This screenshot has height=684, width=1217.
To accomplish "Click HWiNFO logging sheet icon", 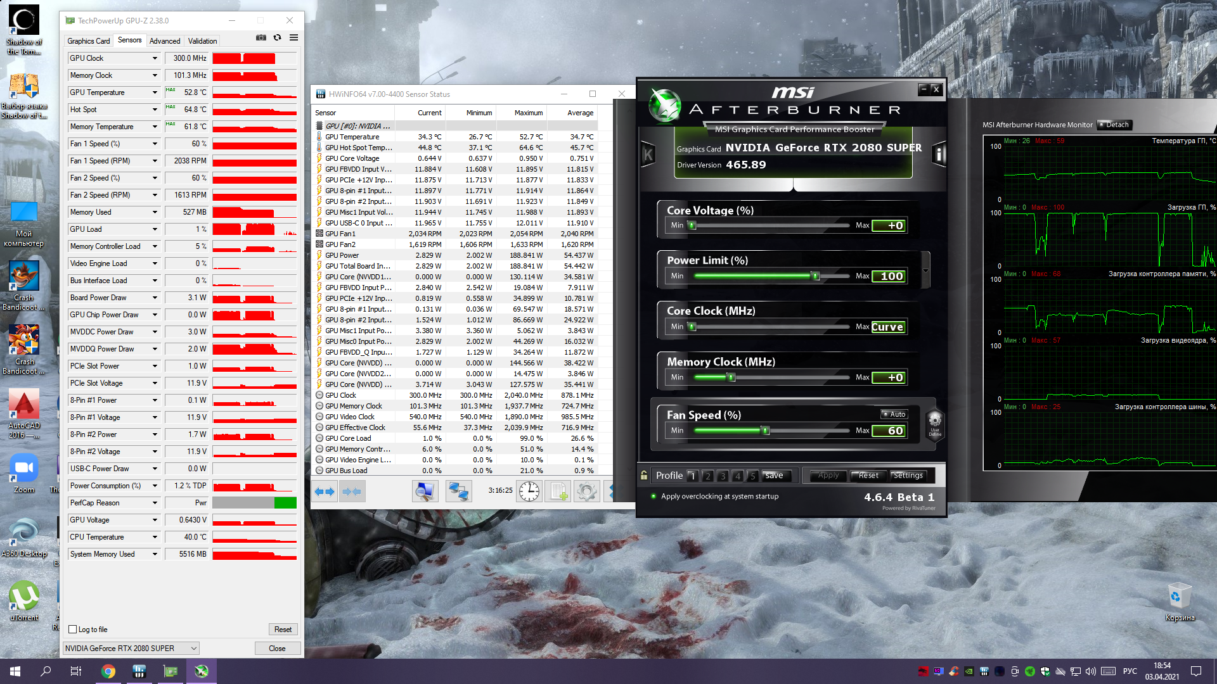I will click(558, 491).
